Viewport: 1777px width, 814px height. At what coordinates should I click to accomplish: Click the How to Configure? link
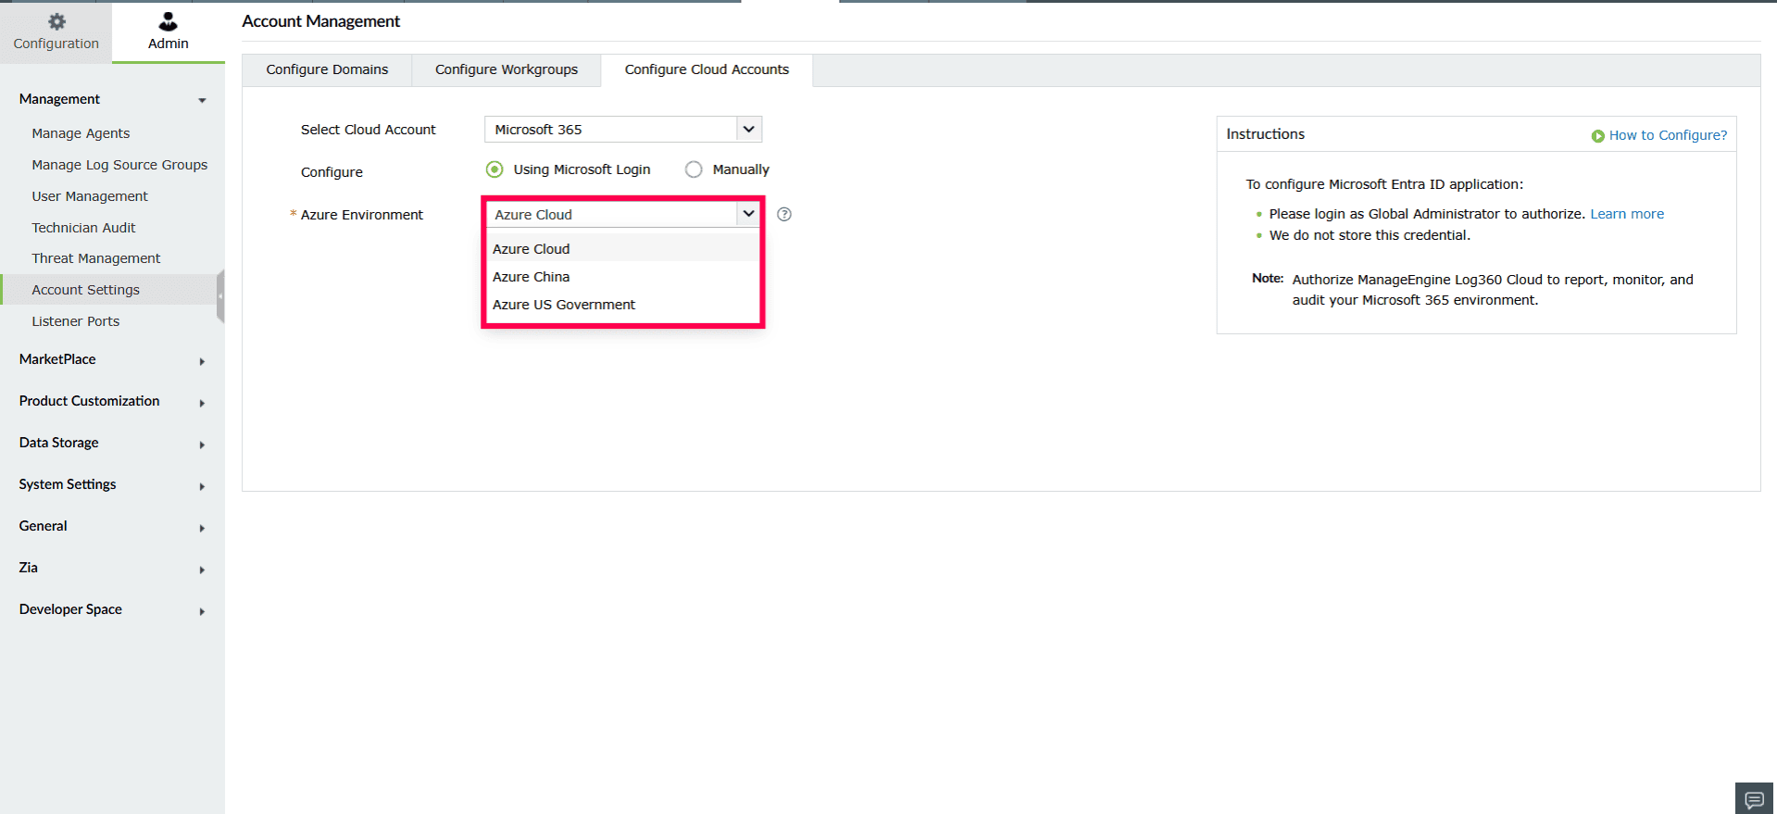pyautogui.click(x=1668, y=135)
